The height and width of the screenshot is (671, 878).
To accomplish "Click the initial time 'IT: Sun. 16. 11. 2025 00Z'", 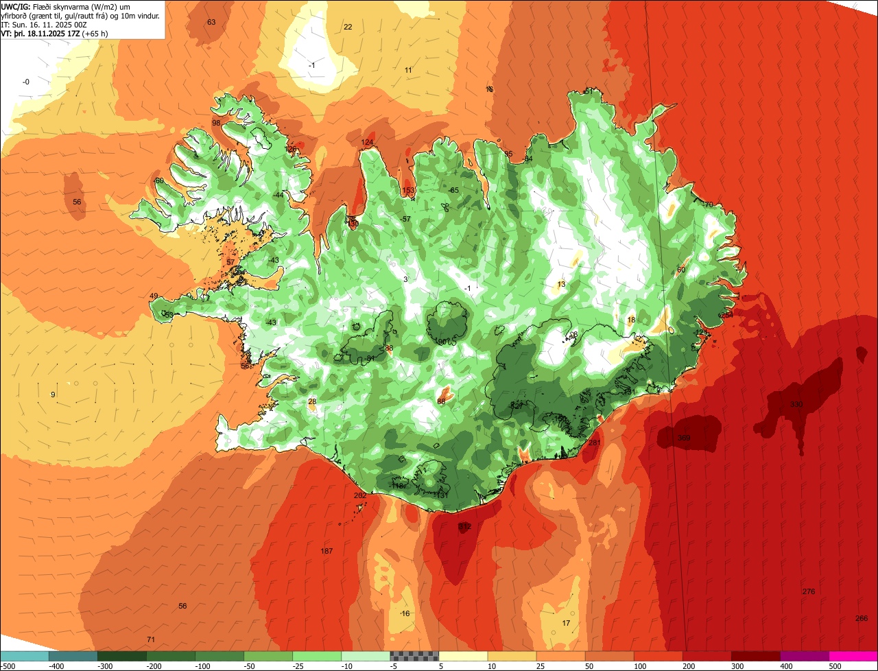I will click(45, 24).
